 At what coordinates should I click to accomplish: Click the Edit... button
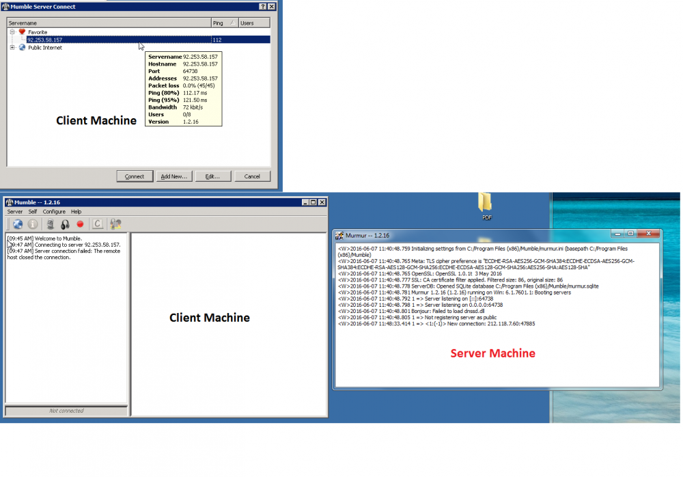[212, 176]
